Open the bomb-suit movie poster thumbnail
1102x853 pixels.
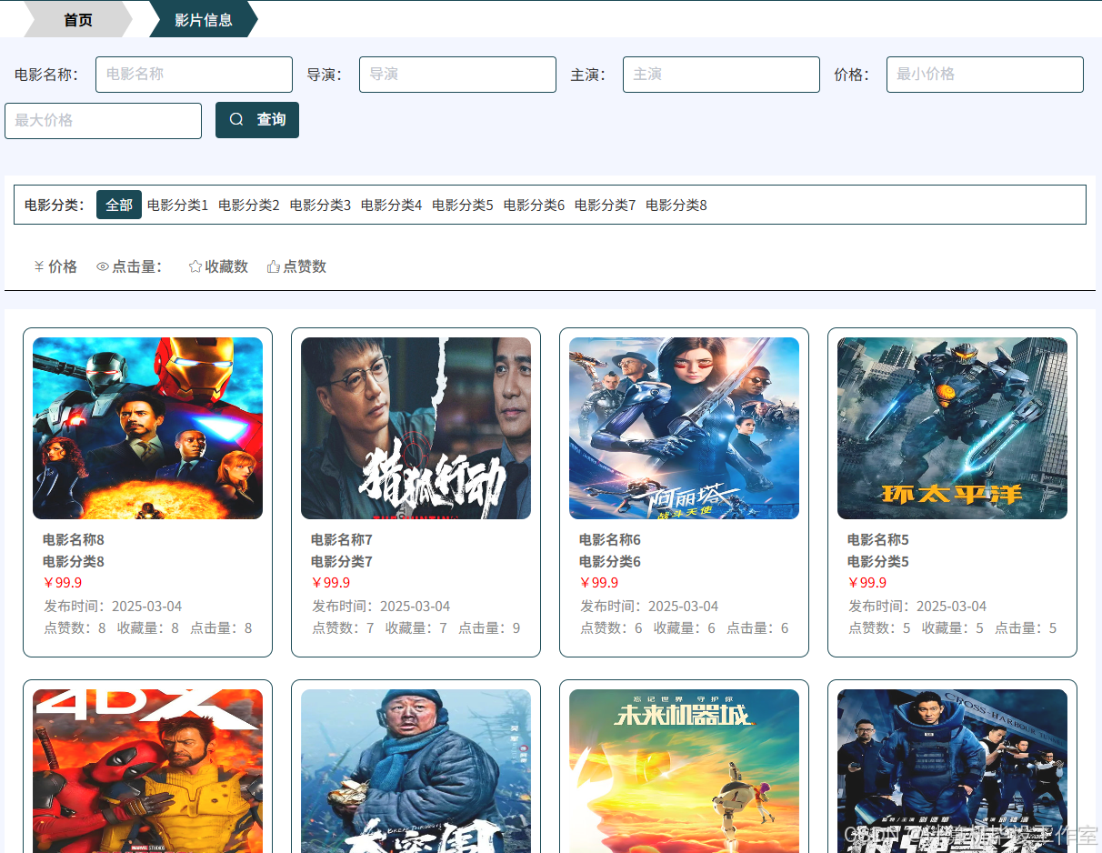click(952, 771)
